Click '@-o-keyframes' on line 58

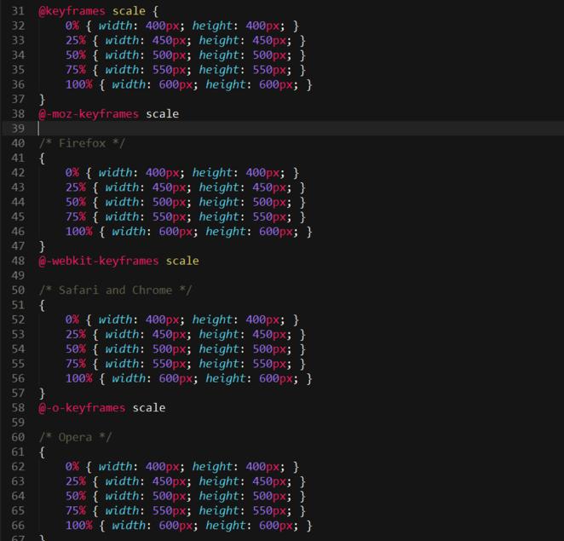pyautogui.click(x=82, y=408)
